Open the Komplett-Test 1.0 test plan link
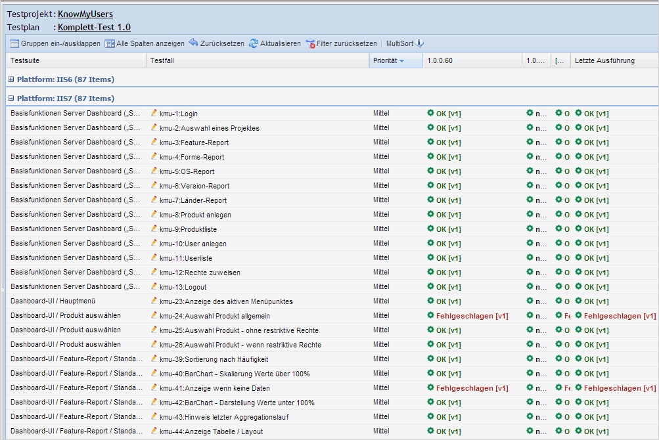Screen dimensions: 659x440 [x=94, y=28]
